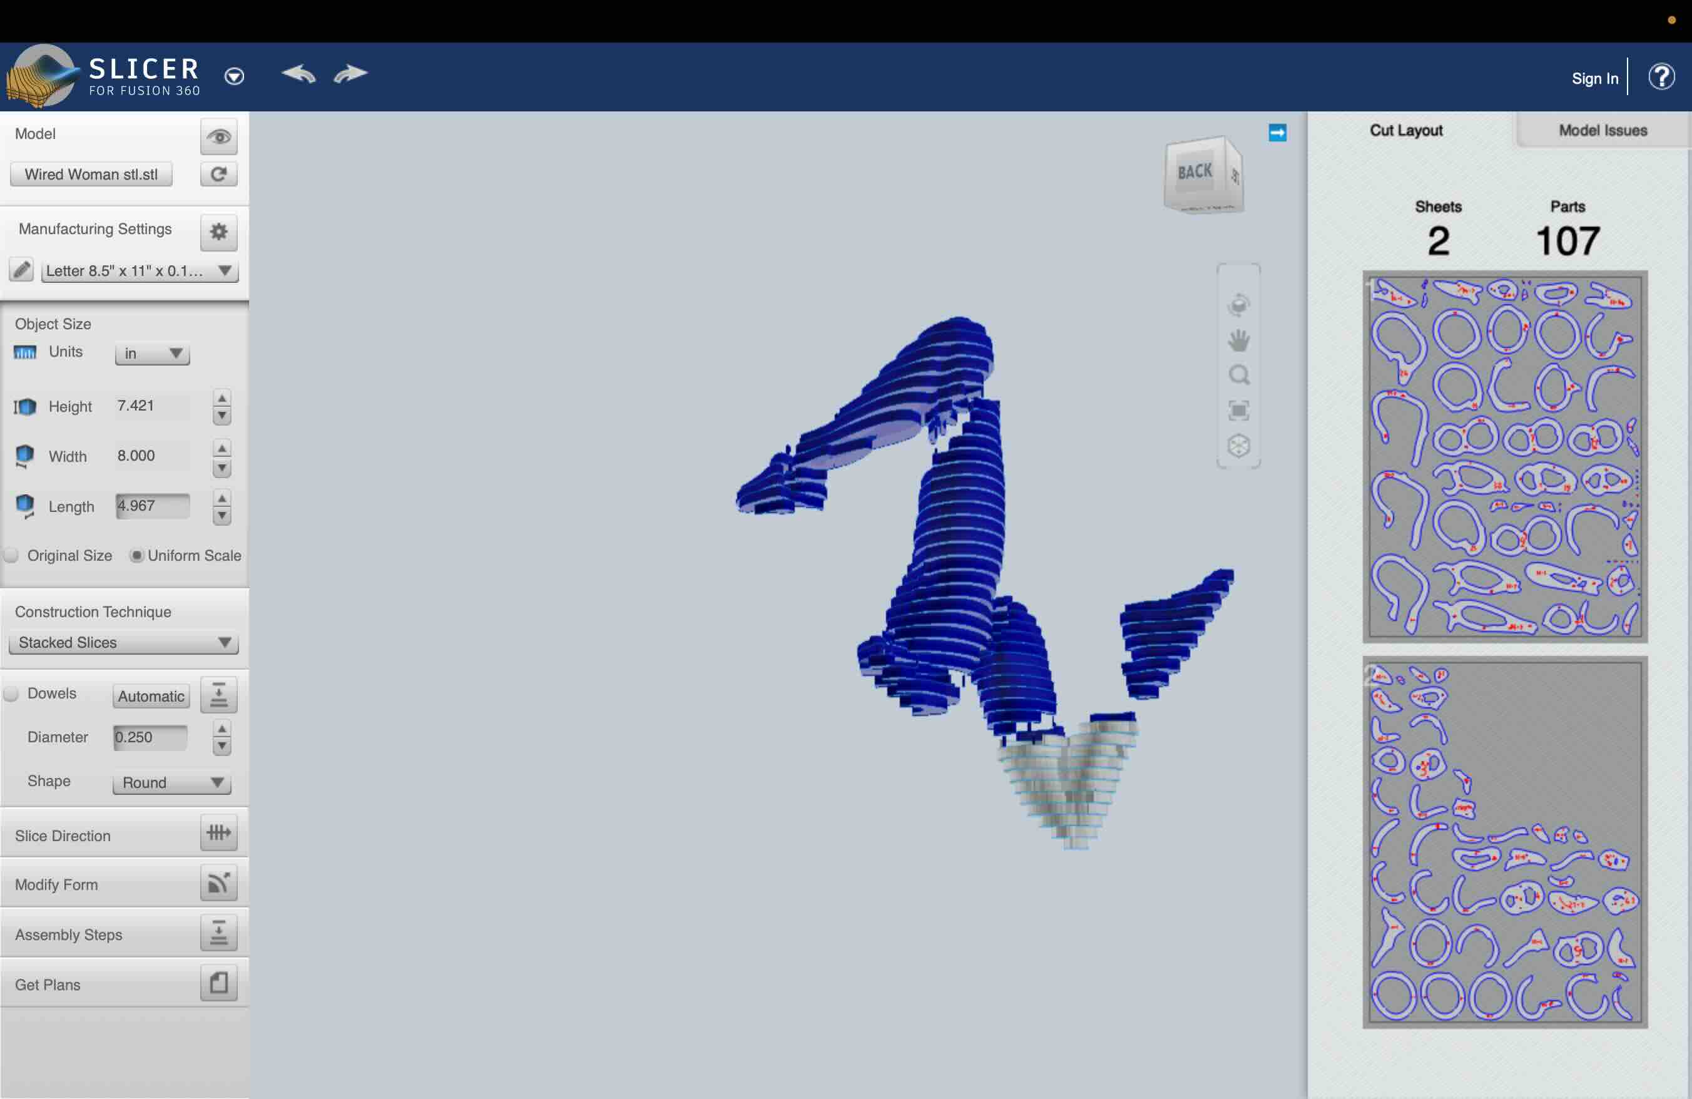The image size is (1692, 1099).
Task: Click the redo arrow icon
Action: click(x=350, y=73)
